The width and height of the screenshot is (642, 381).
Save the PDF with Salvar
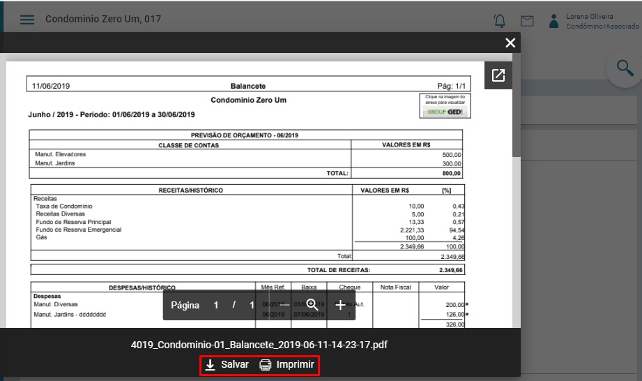[227, 365]
